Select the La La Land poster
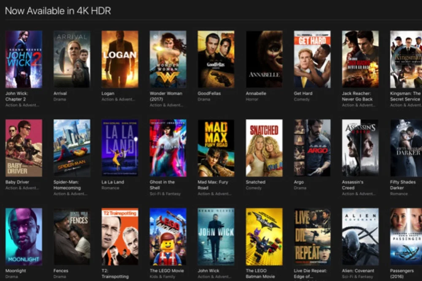The image size is (422, 281). [x=120, y=148]
